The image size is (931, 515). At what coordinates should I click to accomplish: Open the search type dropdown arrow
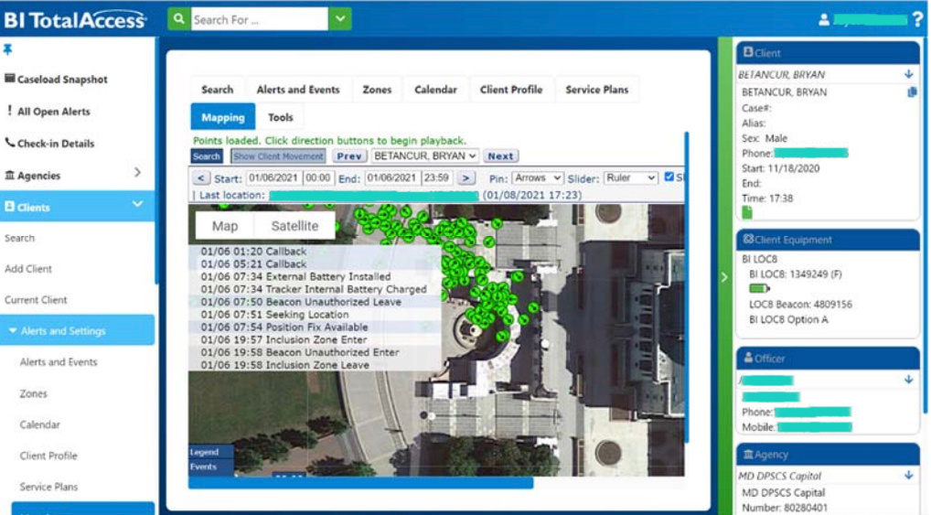340,19
